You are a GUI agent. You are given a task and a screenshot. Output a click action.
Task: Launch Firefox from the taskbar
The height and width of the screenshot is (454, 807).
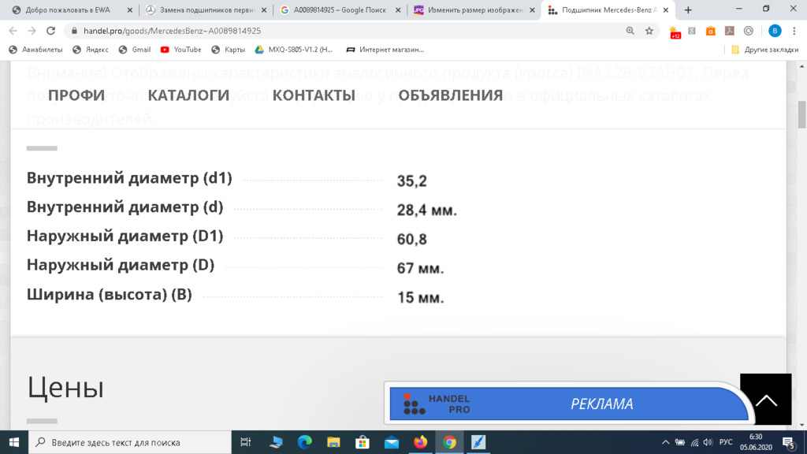pos(420,442)
